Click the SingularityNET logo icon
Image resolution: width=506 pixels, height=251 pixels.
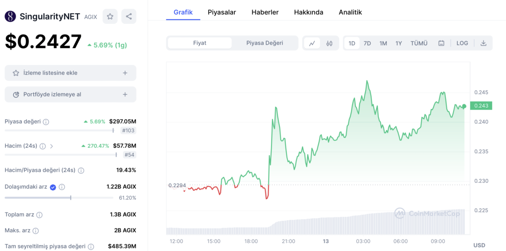click(10, 16)
